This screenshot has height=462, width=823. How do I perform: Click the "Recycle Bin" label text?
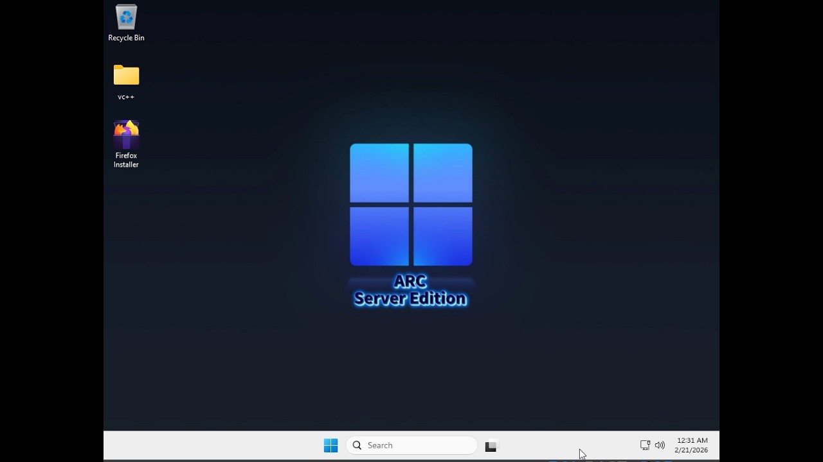click(126, 38)
